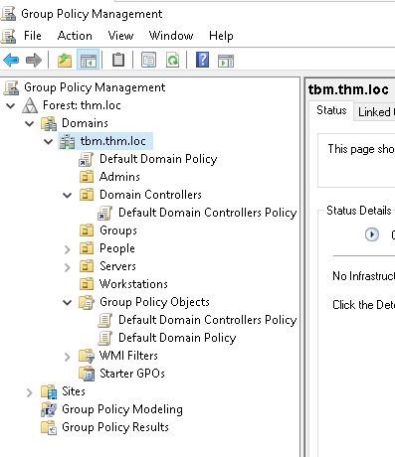
Task: Click the Groups OU folder icon
Action: point(87,230)
